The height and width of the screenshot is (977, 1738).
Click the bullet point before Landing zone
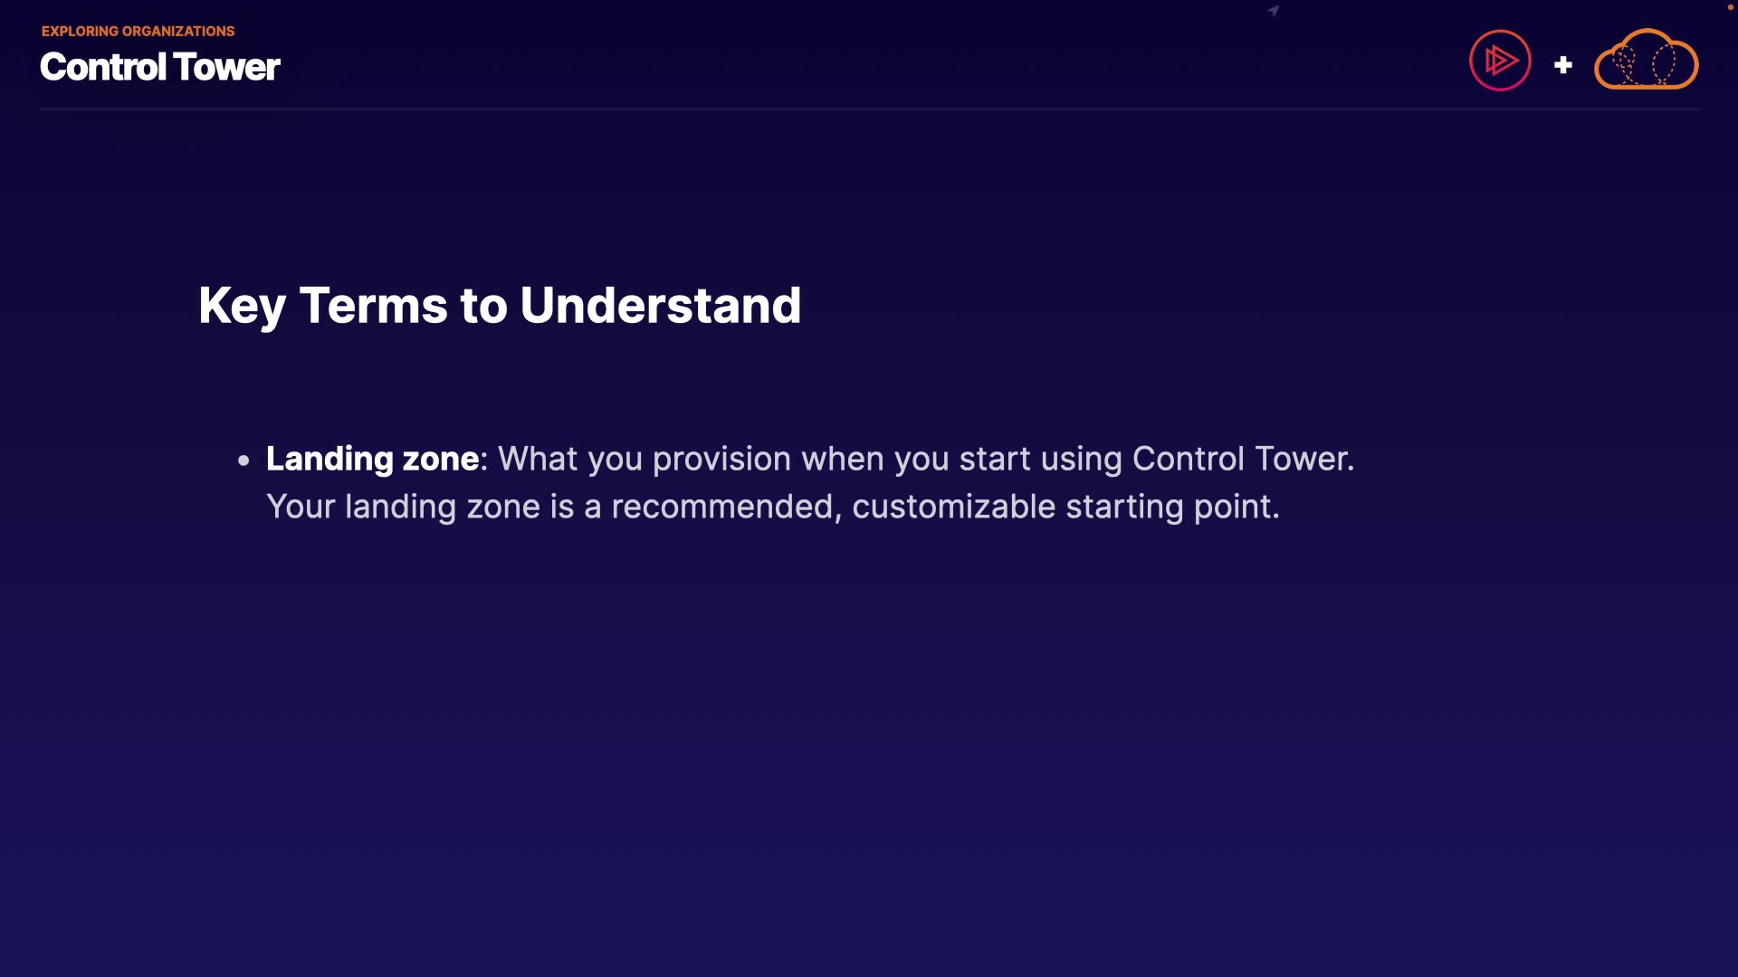[244, 460]
